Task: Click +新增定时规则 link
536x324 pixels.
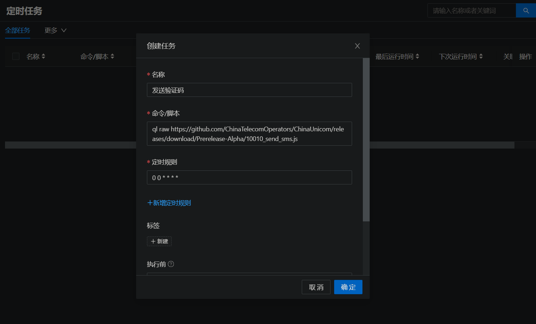Action: coord(169,203)
